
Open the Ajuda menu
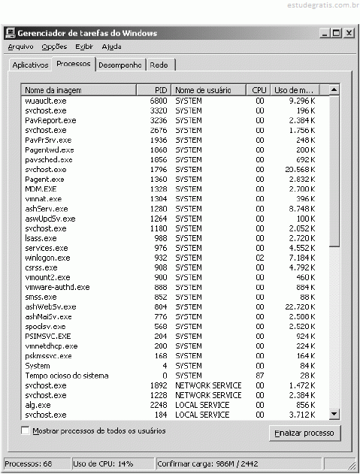coord(112,47)
